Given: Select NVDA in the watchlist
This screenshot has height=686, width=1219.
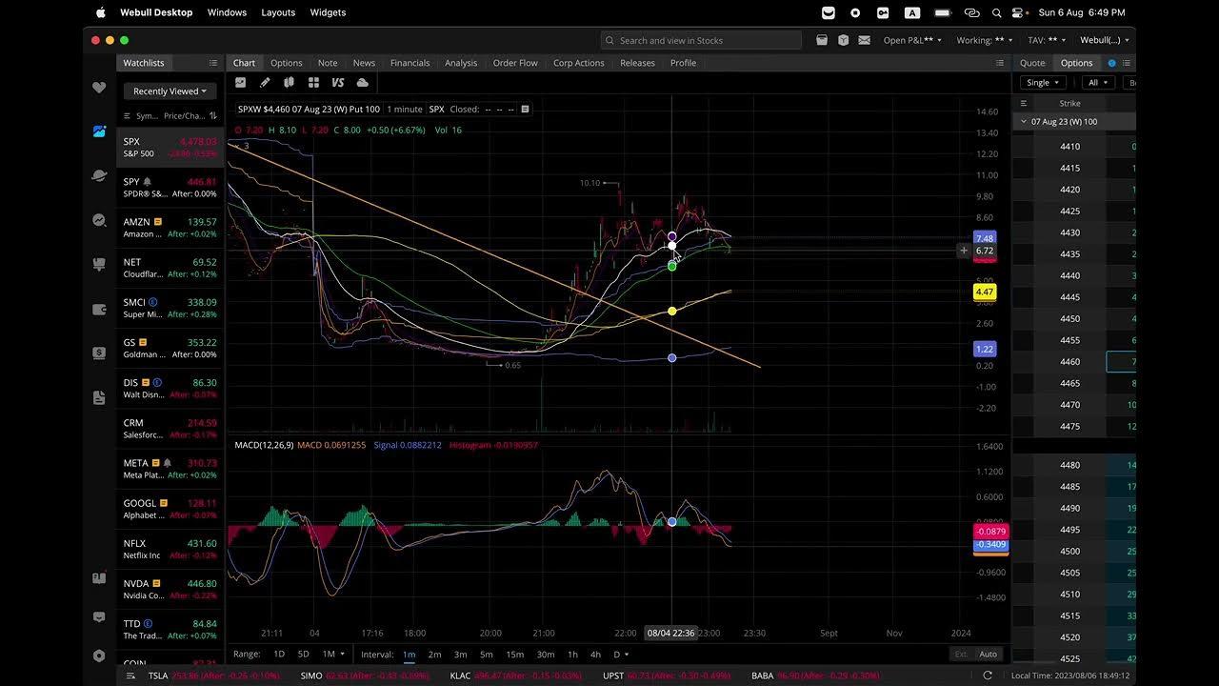Looking at the screenshot, I should click(x=170, y=589).
